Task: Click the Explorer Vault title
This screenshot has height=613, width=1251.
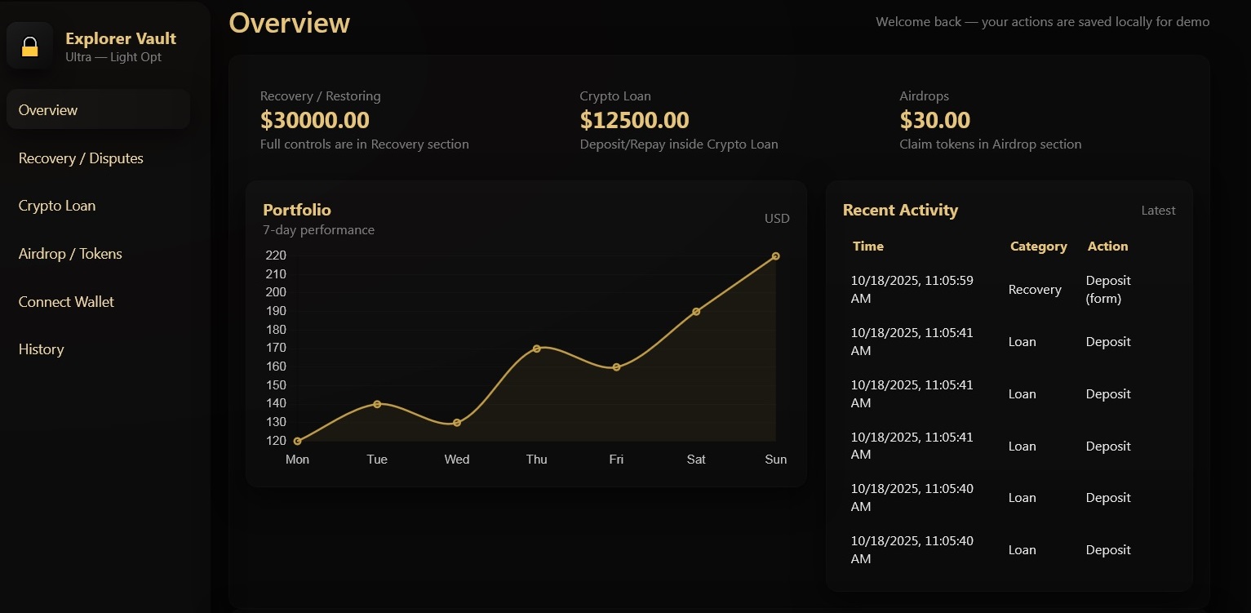Action: (x=121, y=38)
